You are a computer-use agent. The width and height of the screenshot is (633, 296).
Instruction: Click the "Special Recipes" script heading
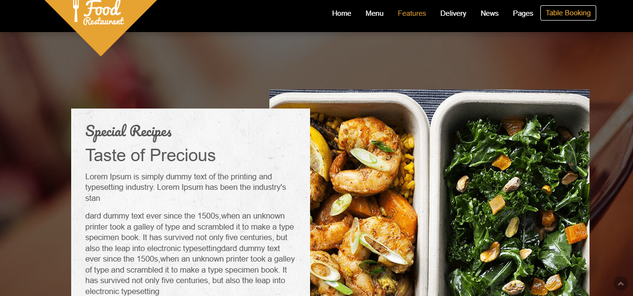click(129, 132)
